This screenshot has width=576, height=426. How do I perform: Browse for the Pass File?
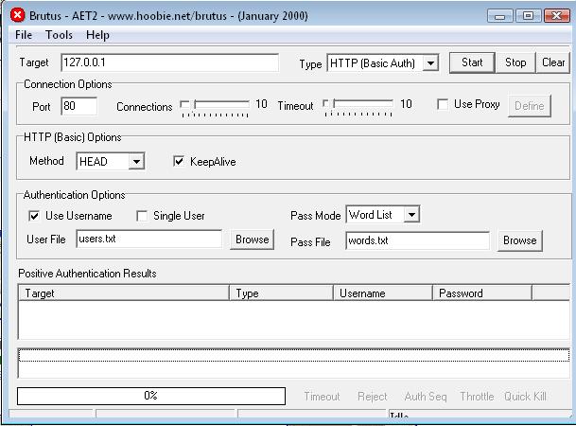click(x=520, y=240)
